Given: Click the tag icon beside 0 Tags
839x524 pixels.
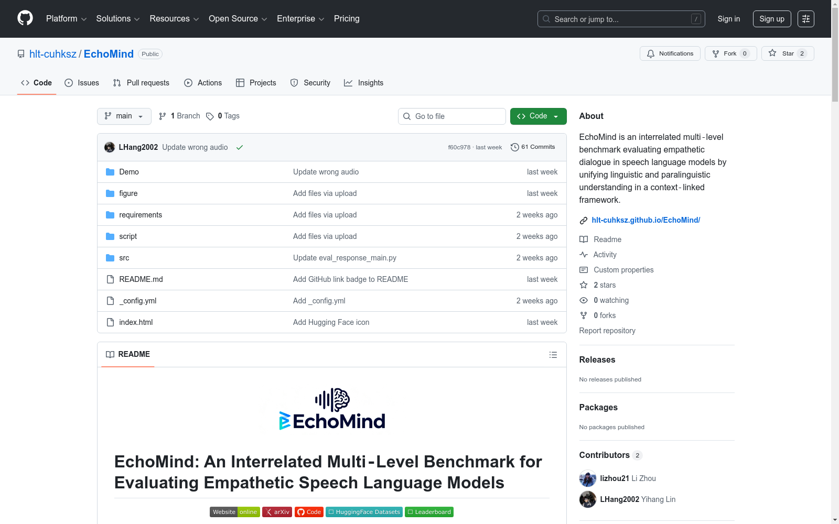Looking at the screenshot, I should click(210, 116).
